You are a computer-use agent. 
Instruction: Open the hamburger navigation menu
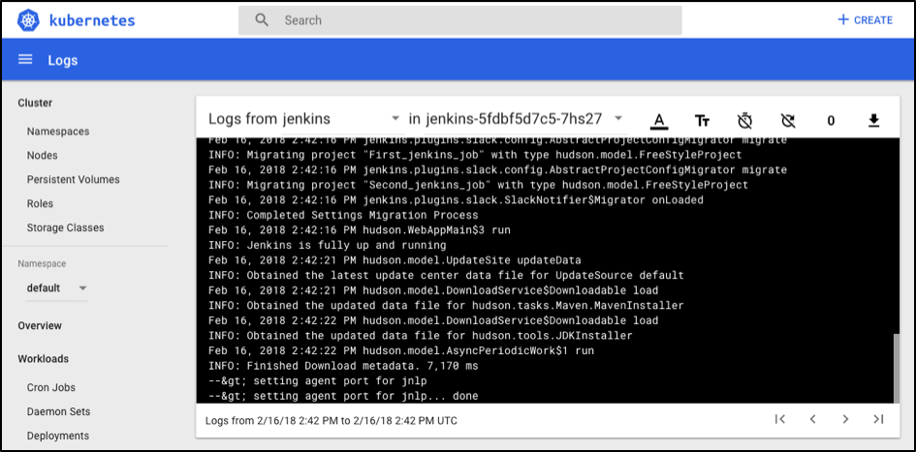(24, 59)
